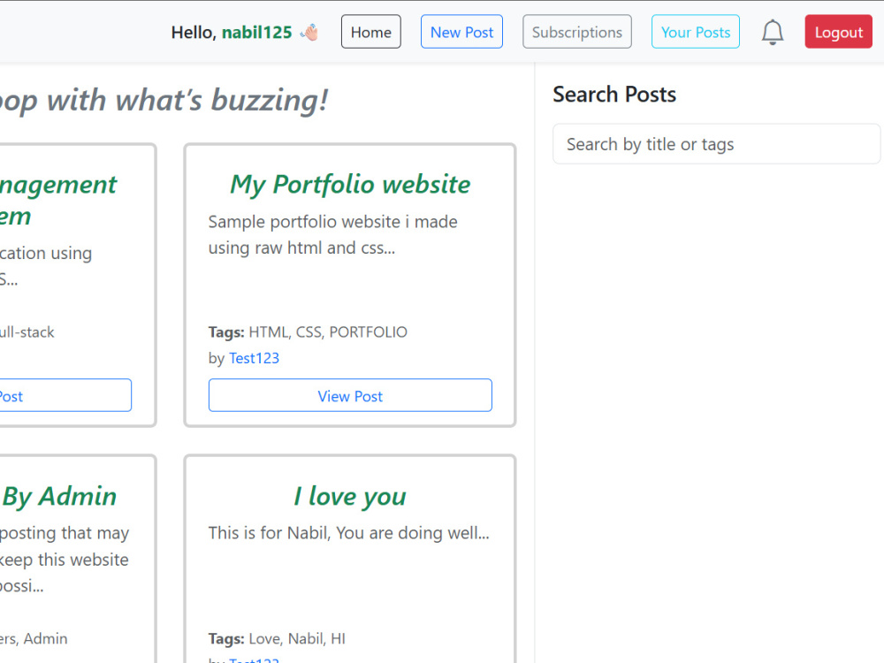Click the search posts input field
The width and height of the screenshot is (884, 663).
[716, 143]
